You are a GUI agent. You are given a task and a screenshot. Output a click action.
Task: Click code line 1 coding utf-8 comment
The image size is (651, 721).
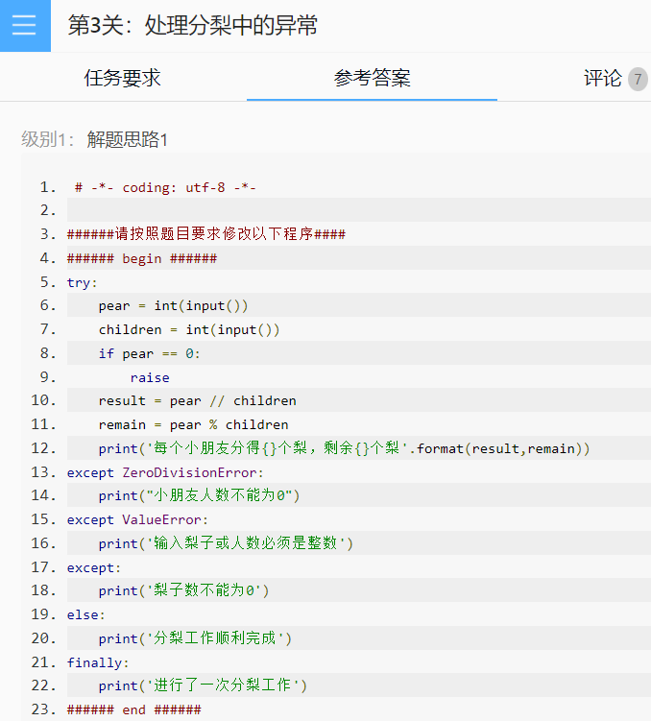pyautogui.click(x=165, y=187)
